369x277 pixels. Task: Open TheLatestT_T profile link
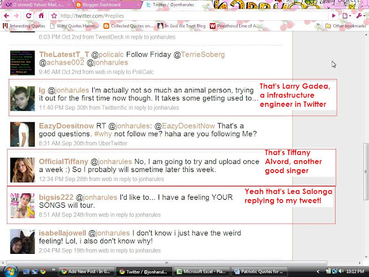point(64,54)
